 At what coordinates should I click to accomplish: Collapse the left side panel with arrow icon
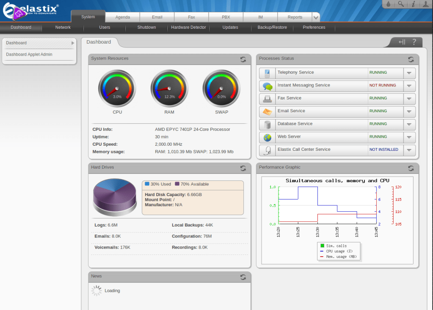[402, 42]
